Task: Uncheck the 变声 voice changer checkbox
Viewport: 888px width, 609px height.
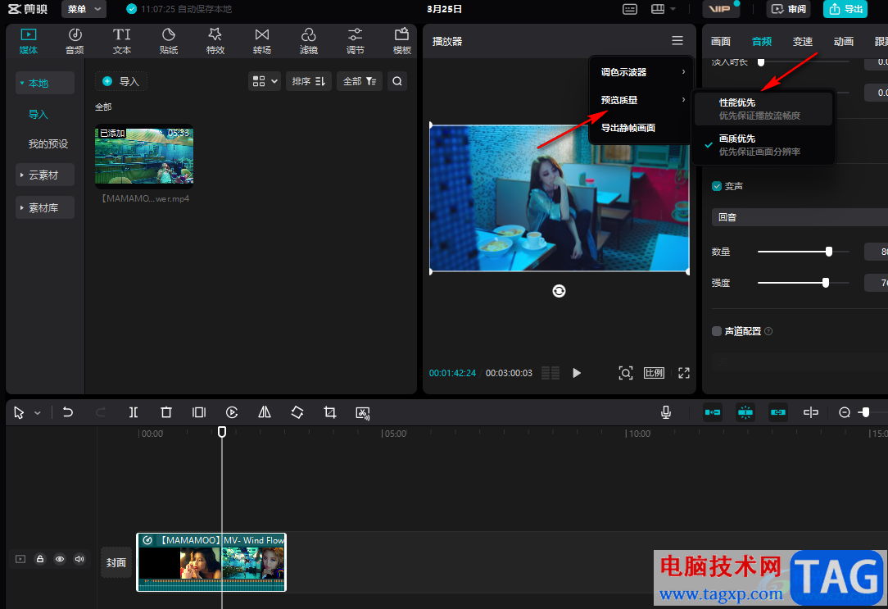Action: point(717,186)
